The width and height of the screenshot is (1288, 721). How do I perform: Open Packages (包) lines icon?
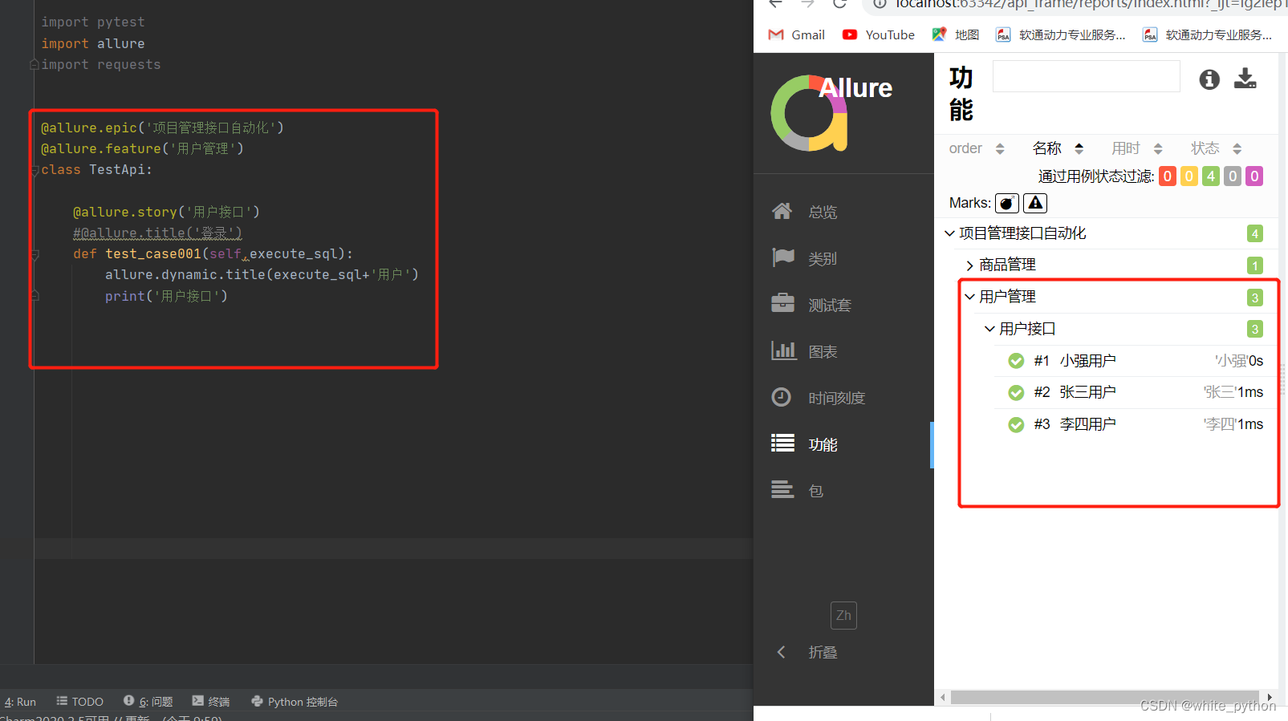[x=782, y=490]
